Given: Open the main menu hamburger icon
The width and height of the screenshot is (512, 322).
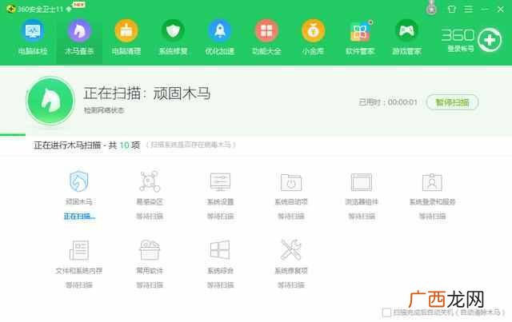Looking at the screenshot, I should [x=469, y=9].
